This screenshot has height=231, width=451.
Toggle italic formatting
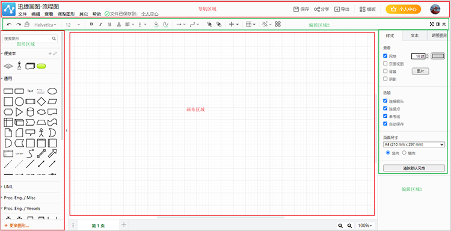pyautogui.click(x=100, y=25)
